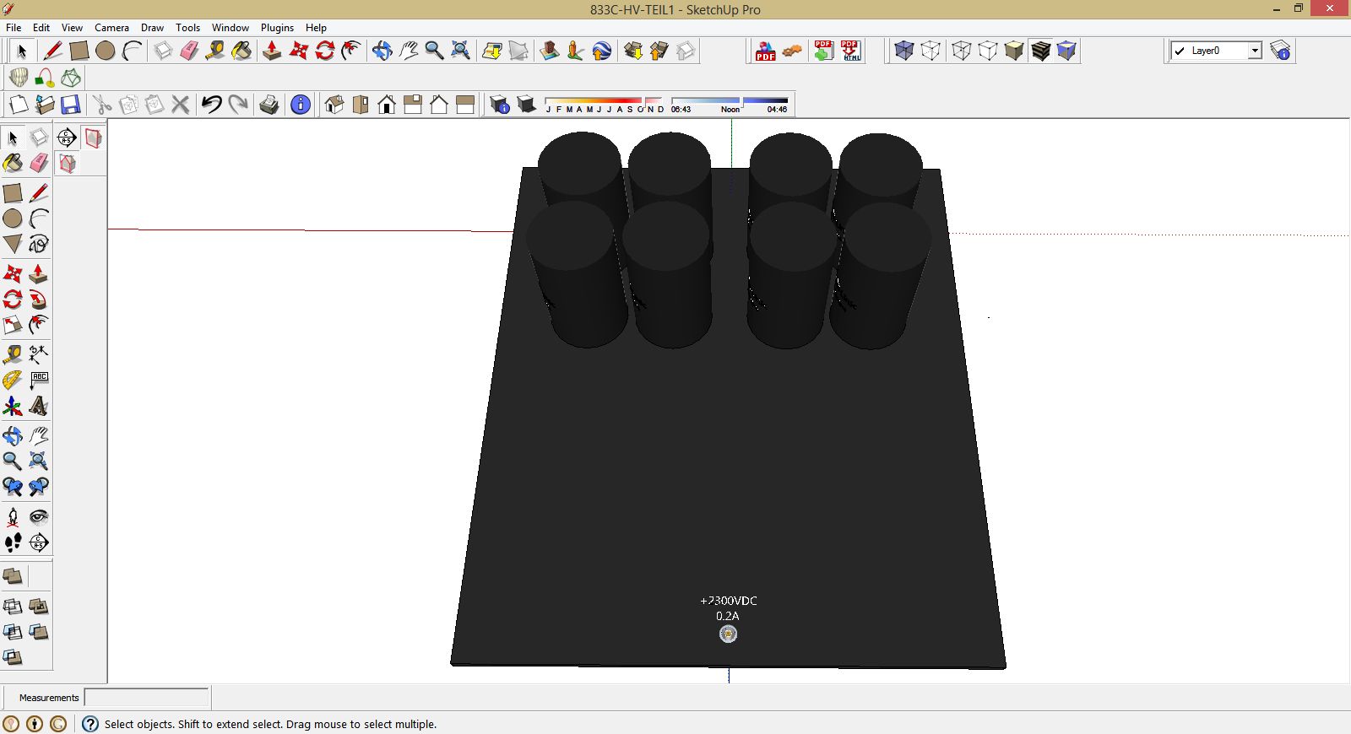Image resolution: width=1351 pixels, height=734 pixels.
Task: Activate the Scale tool
Action: point(13,326)
